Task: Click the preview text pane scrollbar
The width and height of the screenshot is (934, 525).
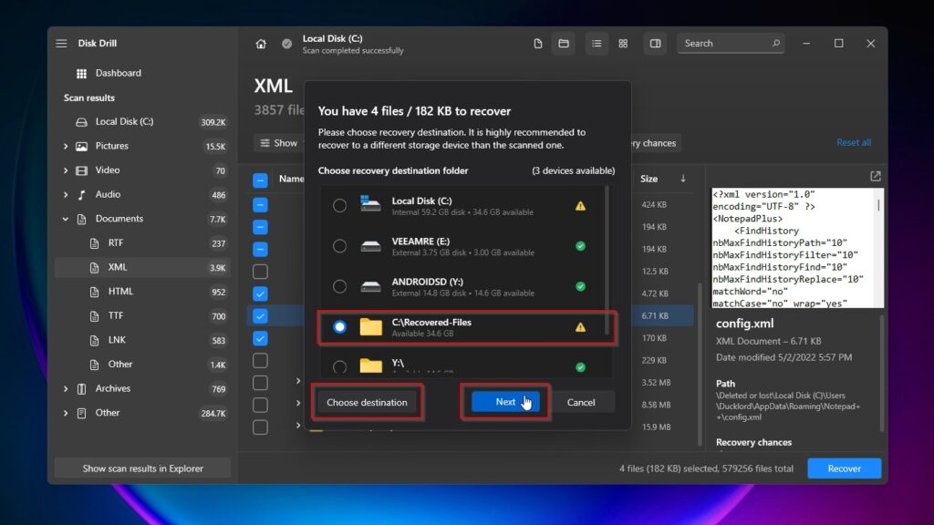Action: (878, 205)
